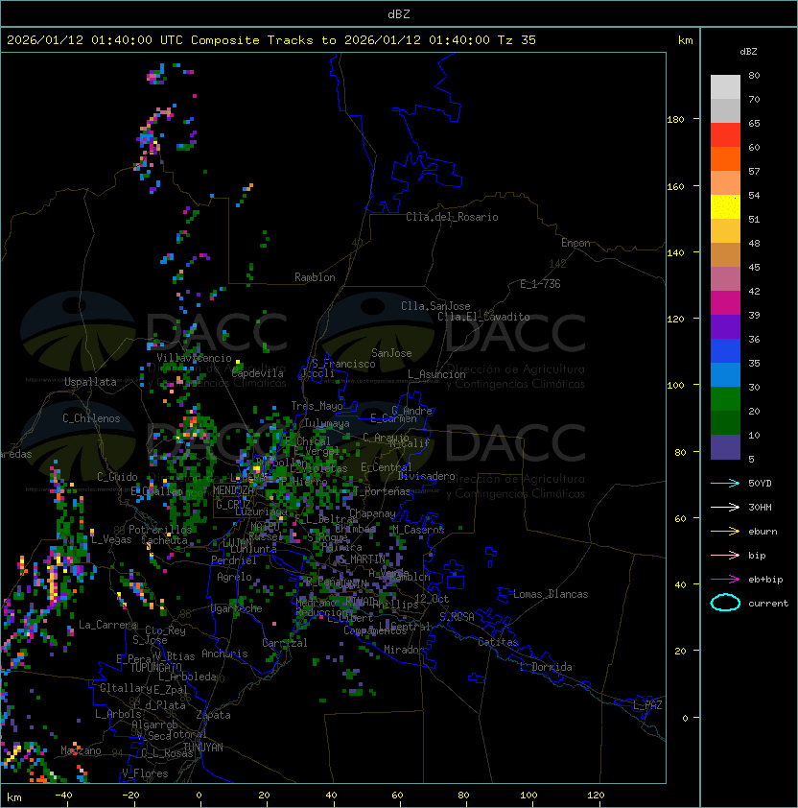
Task: Click the Zapata place label
Action: point(213,715)
